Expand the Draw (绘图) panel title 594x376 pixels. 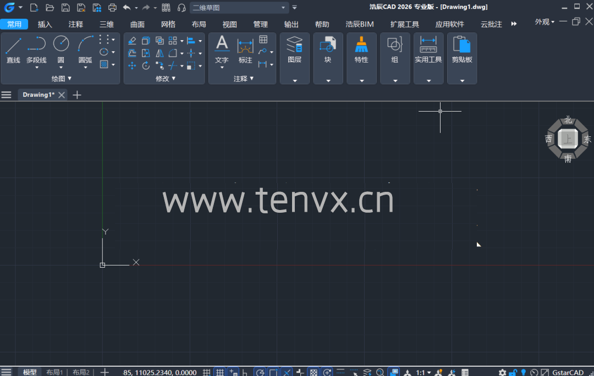pos(62,79)
